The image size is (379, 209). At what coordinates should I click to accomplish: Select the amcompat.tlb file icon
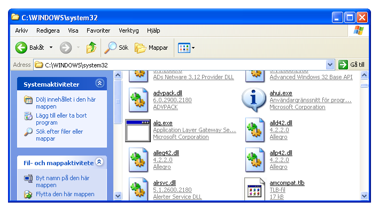click(x=254, y=189)
